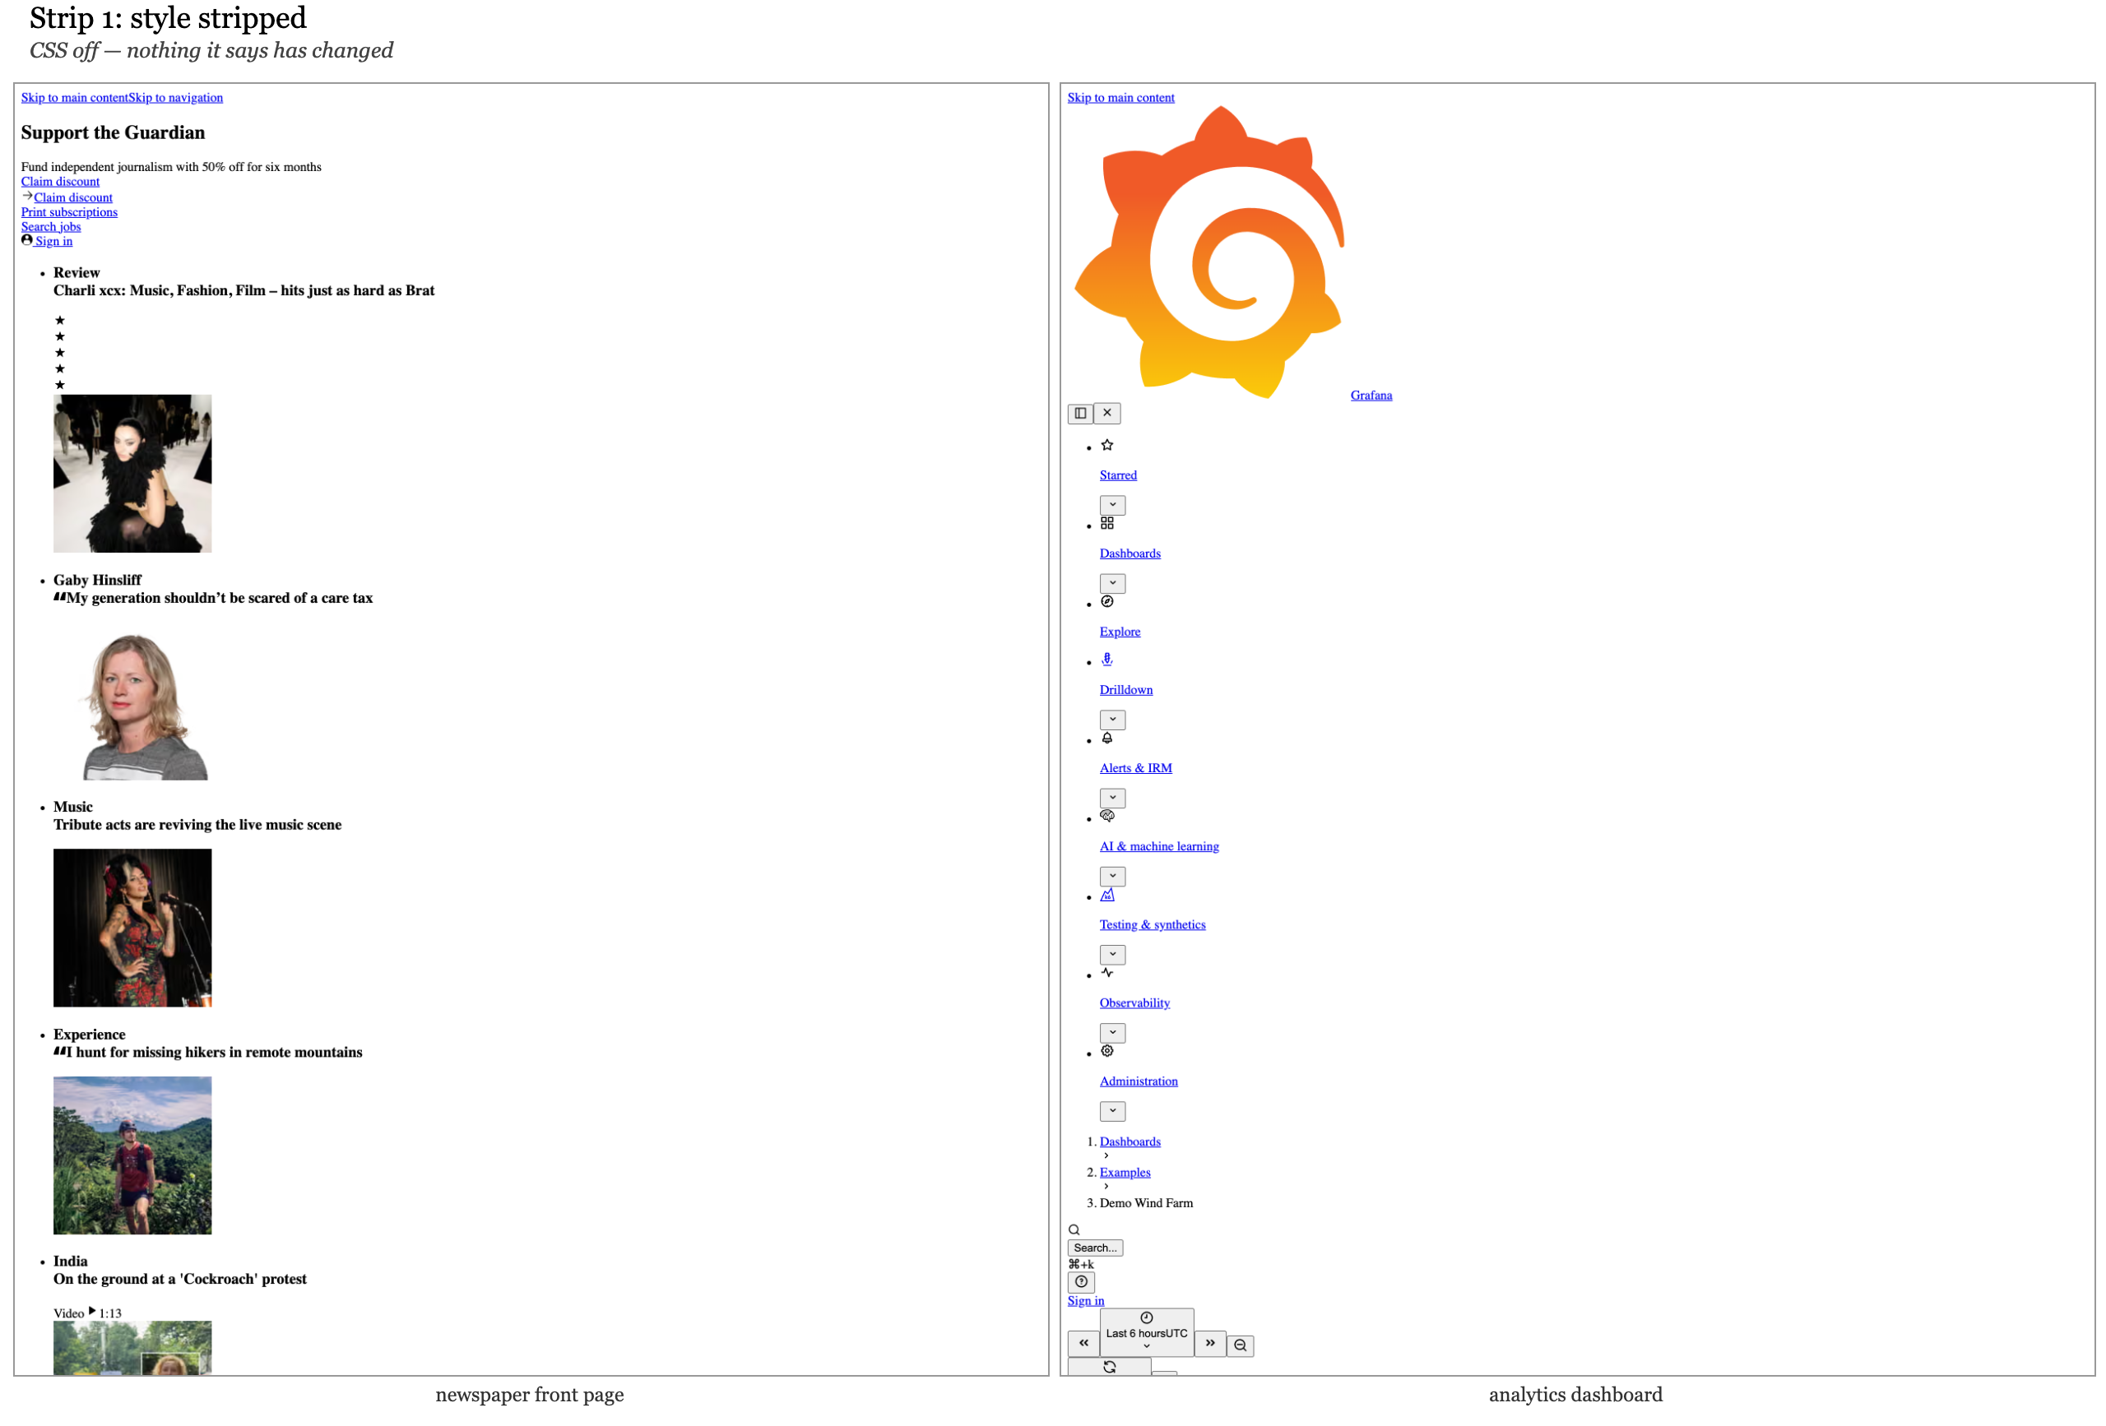Click the headline 'Tribute acts are reviving the live music scene'
Image resolution: width=2106 pixels, height=1426 pixels.
point(197,825)
